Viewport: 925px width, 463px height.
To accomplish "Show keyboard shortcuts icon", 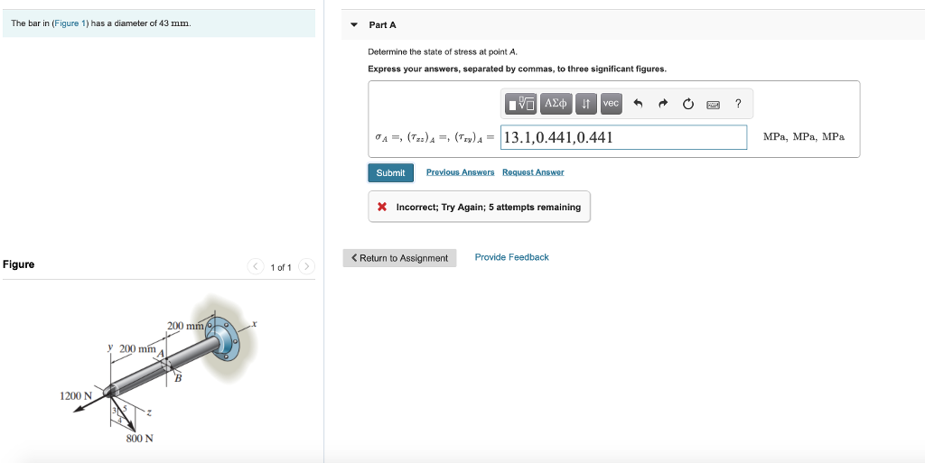I will (x=714, y=105).
